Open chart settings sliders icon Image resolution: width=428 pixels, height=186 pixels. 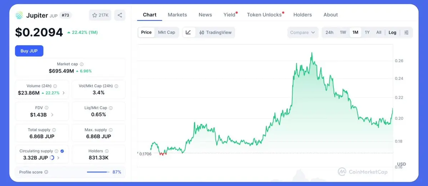(407, 32)
